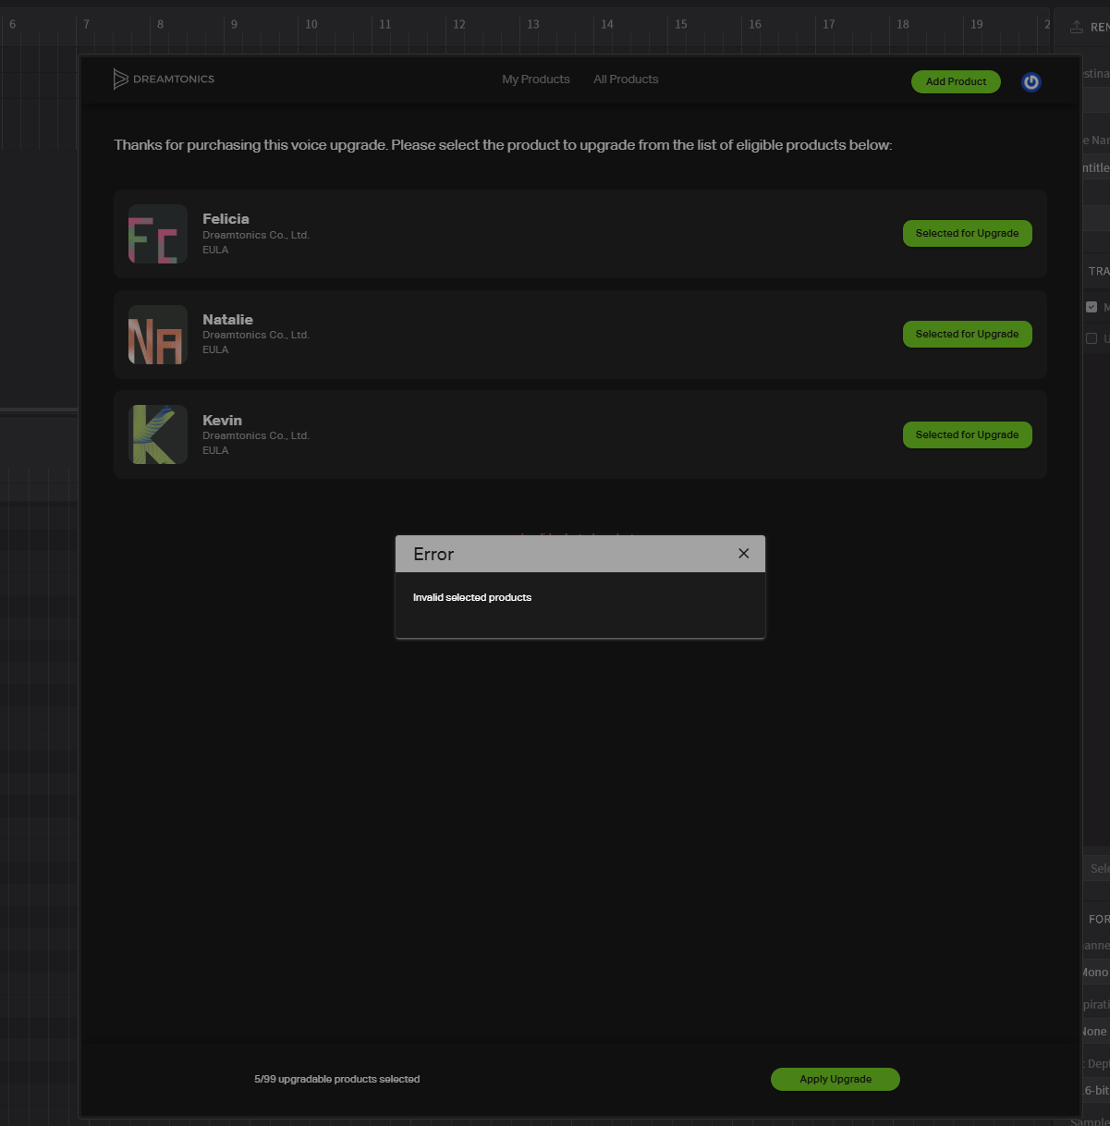Viewport: 1110px width, 1126px height.
Task: Switch to the All Products tab
Action: [x=626, y=80]
